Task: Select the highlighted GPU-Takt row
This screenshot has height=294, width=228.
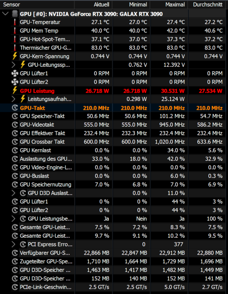Action: 113,108
